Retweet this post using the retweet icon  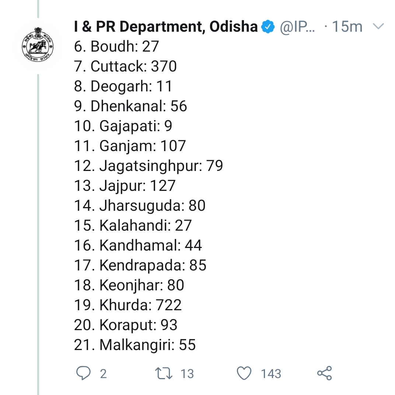164,373
